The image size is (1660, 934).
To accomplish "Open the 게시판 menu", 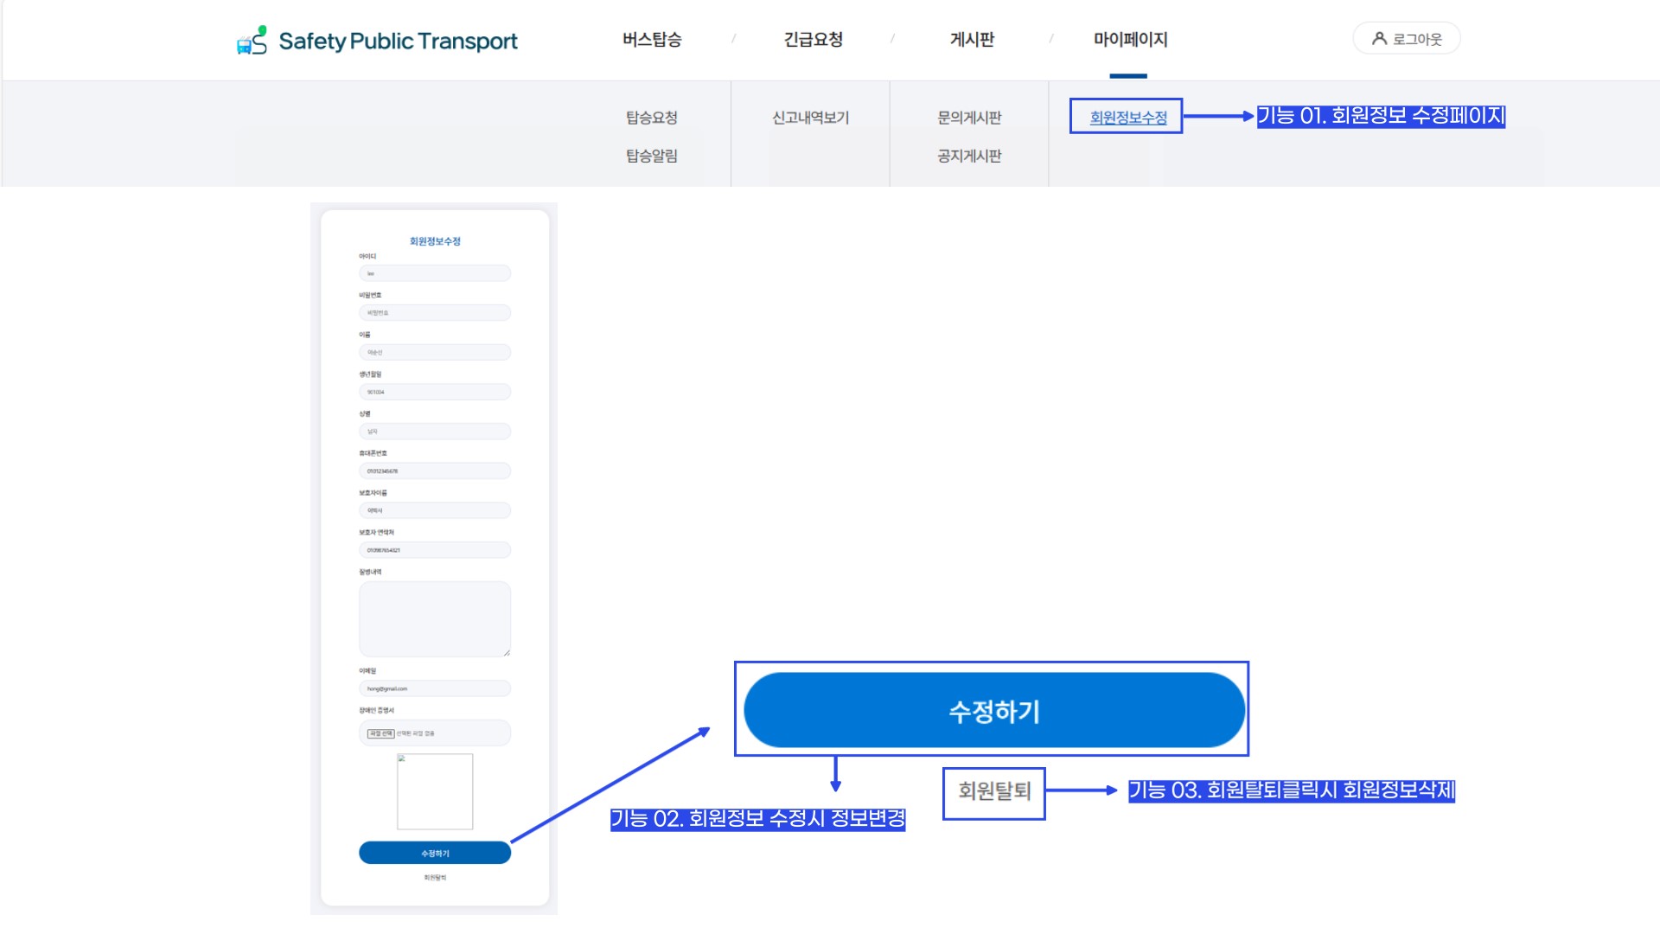I will coord(972,40).
